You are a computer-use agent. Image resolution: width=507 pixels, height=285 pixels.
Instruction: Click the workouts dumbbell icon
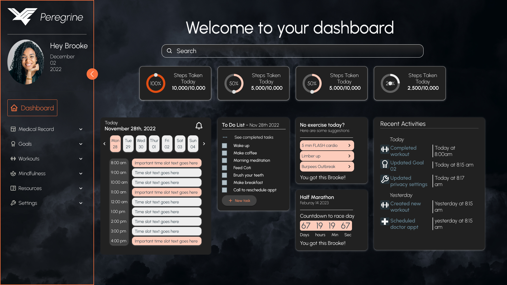(x=13, y=158)
